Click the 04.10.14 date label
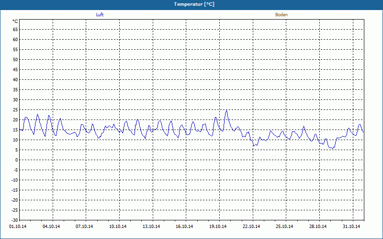 51,227
